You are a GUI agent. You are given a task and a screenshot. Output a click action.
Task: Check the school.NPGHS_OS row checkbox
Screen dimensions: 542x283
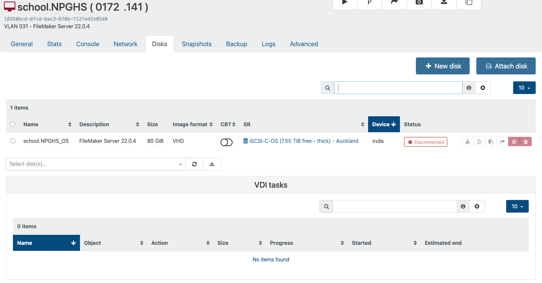pos(13,141)
